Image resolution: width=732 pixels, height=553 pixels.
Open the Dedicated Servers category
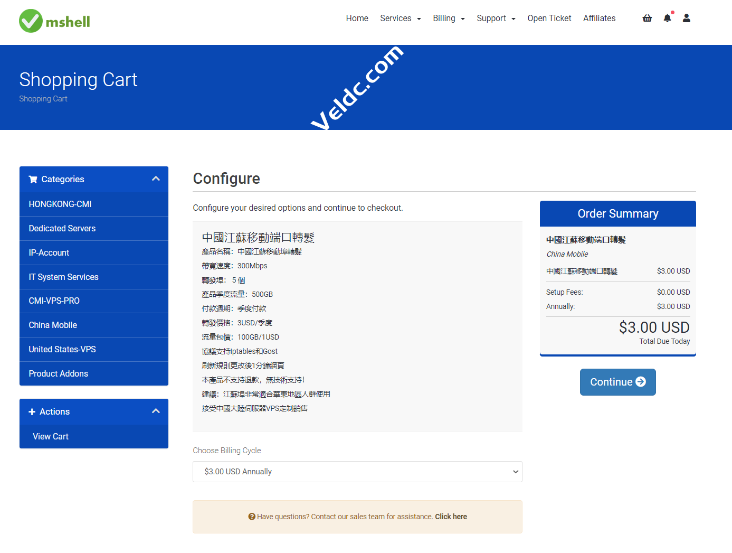click(x=62, y=229)
